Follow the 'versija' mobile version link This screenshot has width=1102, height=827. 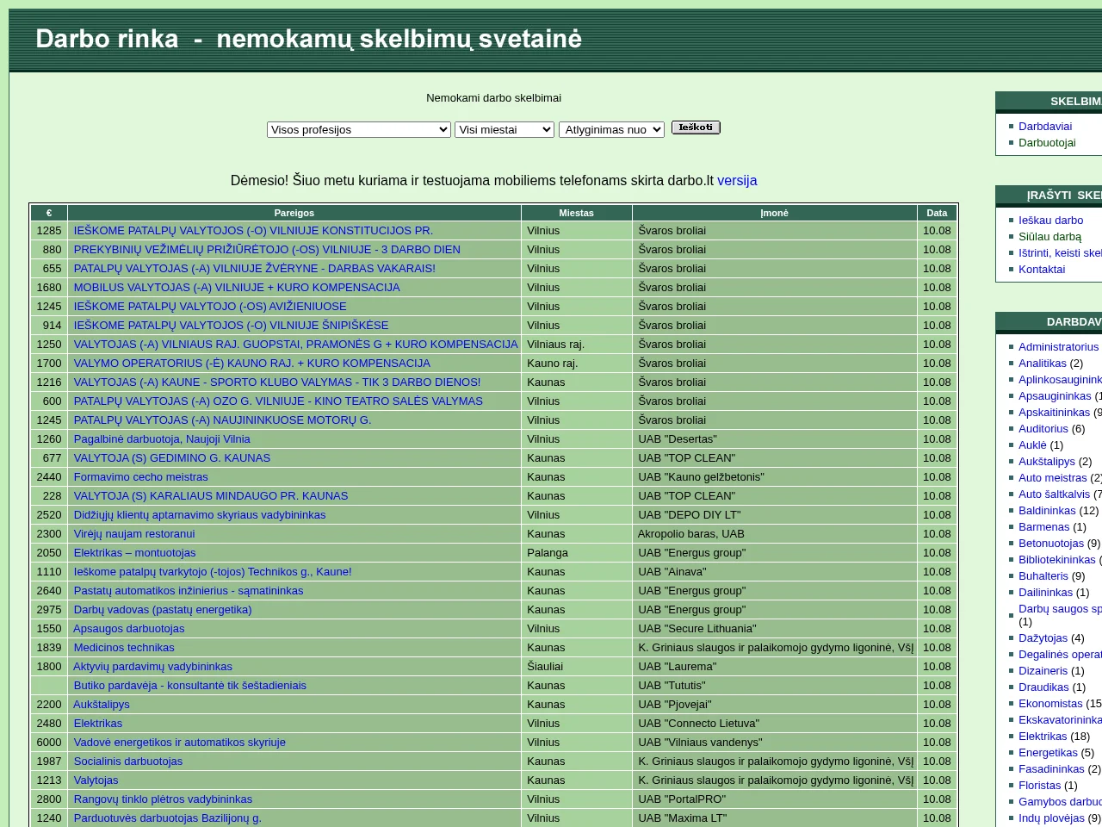[737, 181]
